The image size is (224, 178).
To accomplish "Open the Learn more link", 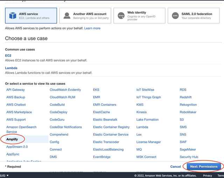I will (x=92, y=28).
